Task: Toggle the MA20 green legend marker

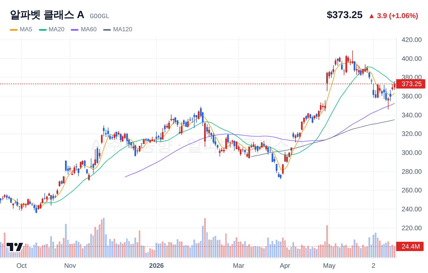Action: tap(43, 30)
